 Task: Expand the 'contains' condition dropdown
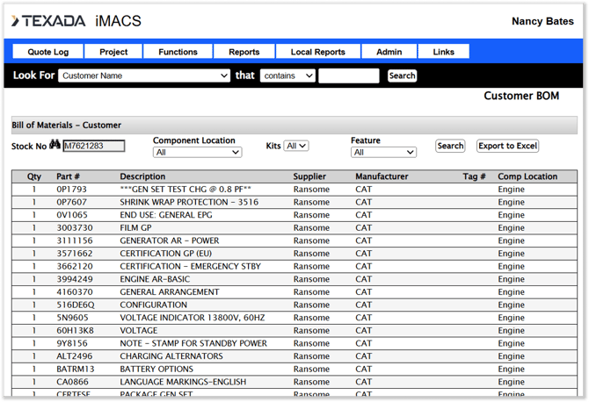(287, 76)
